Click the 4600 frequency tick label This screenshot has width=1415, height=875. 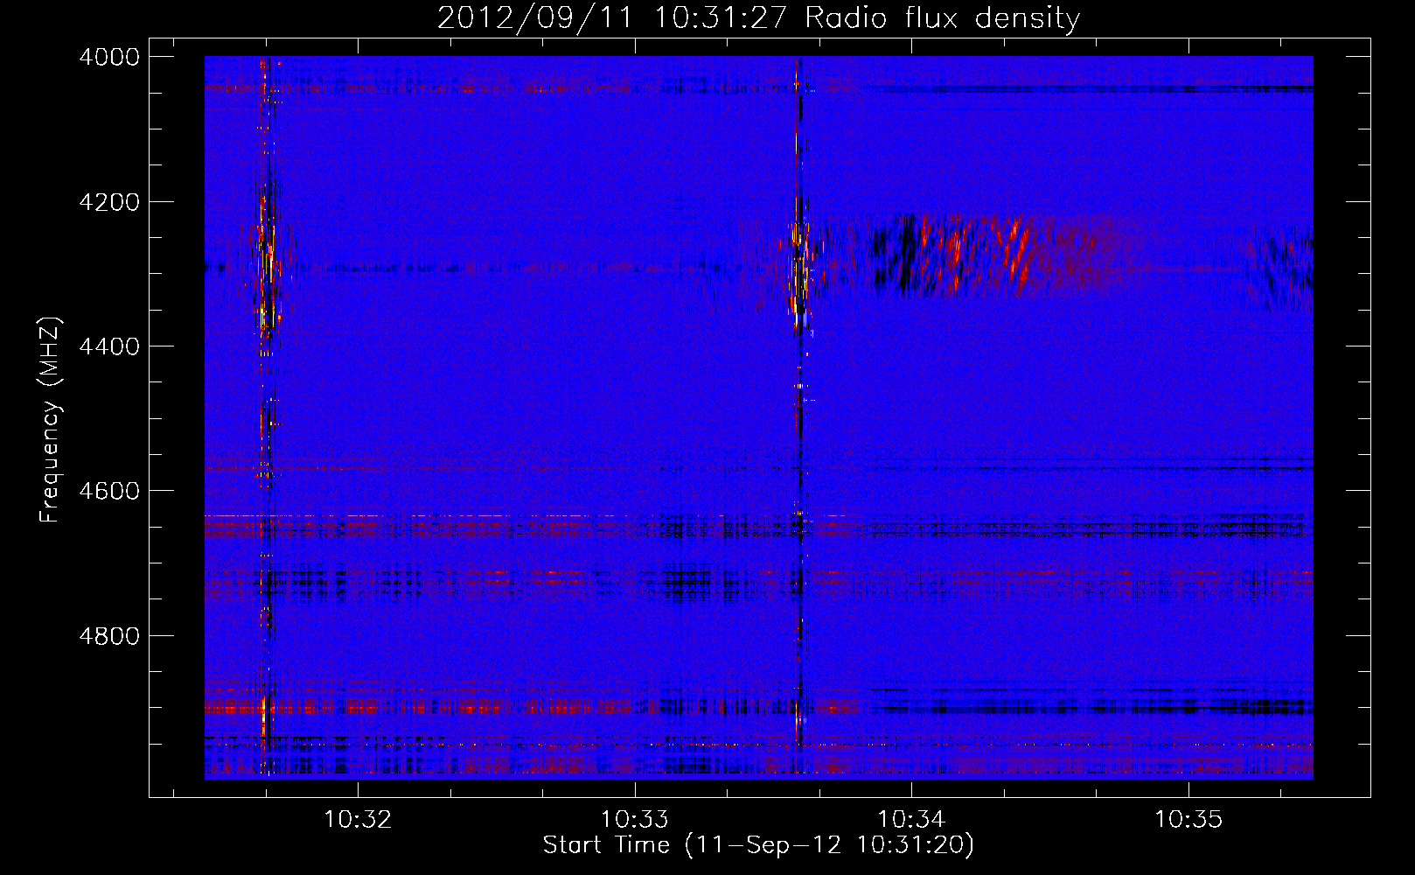(x=109, y=491)
